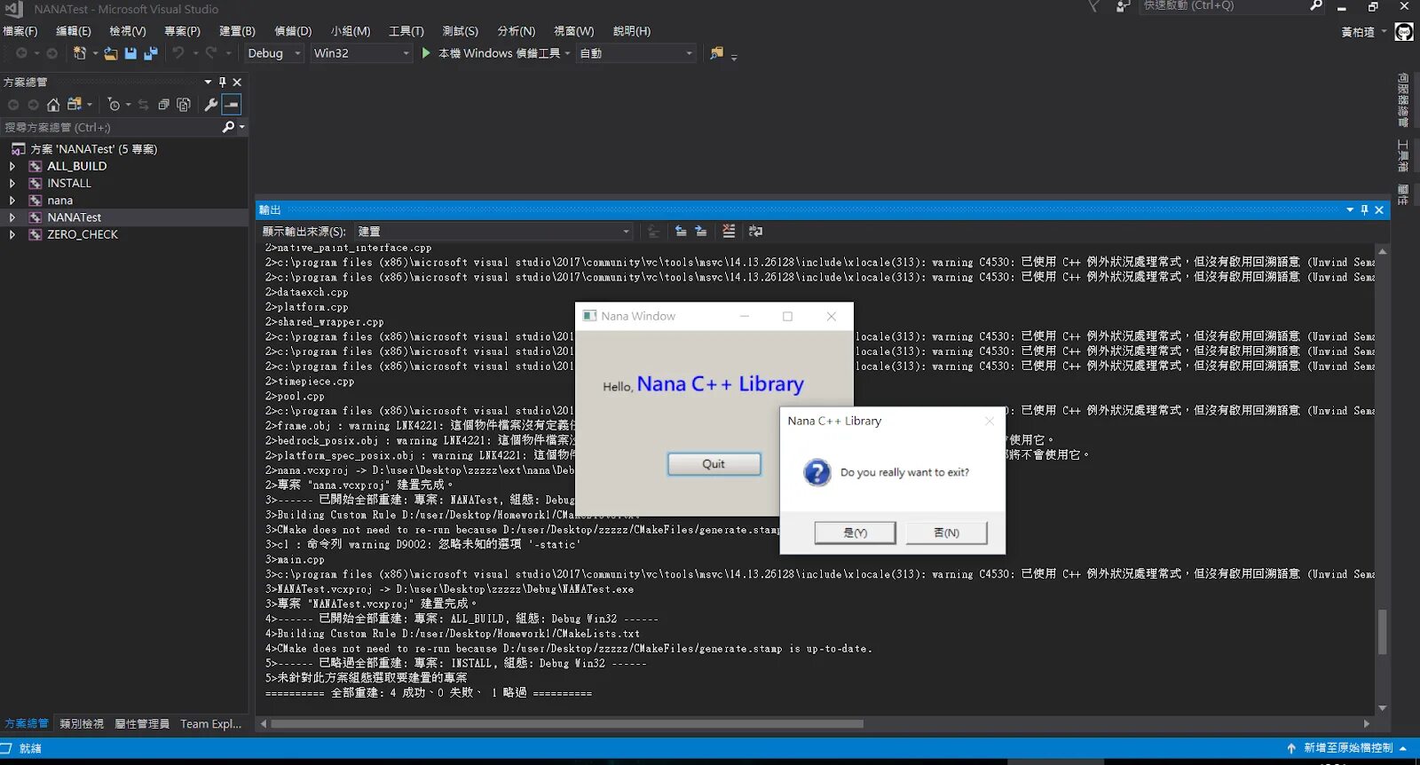Click 否(N) to cancel exit

(947, 532)
